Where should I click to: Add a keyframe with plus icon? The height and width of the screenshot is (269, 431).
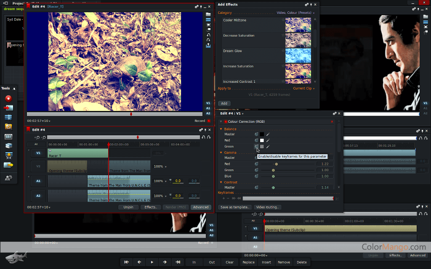click(224, 198)
